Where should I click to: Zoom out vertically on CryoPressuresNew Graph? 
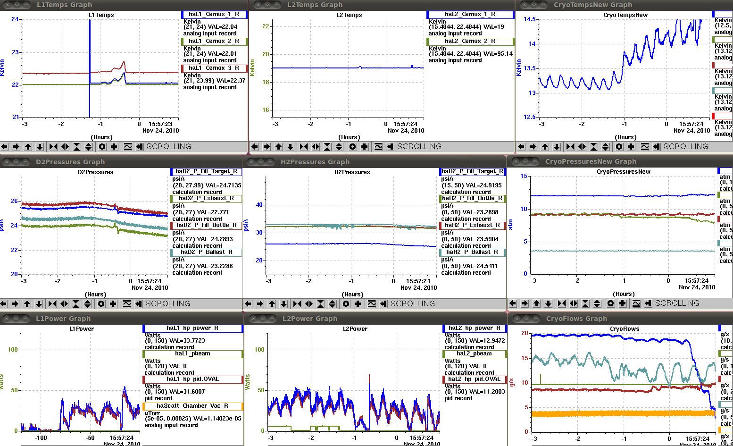click(597, 303)
